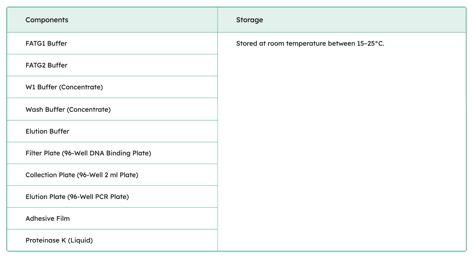Screen dimensions: 472x259
Task: Click "(Concentrate)" in the Wash Buffer row
Action: [89, 109]
